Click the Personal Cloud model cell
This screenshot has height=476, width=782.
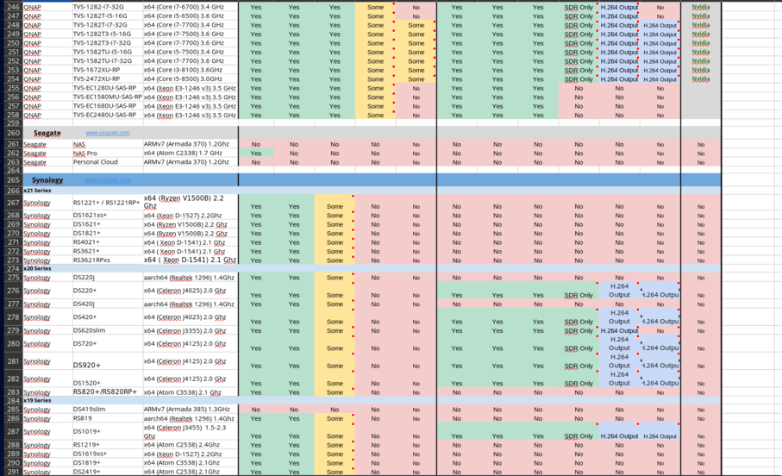coord(107,162)
